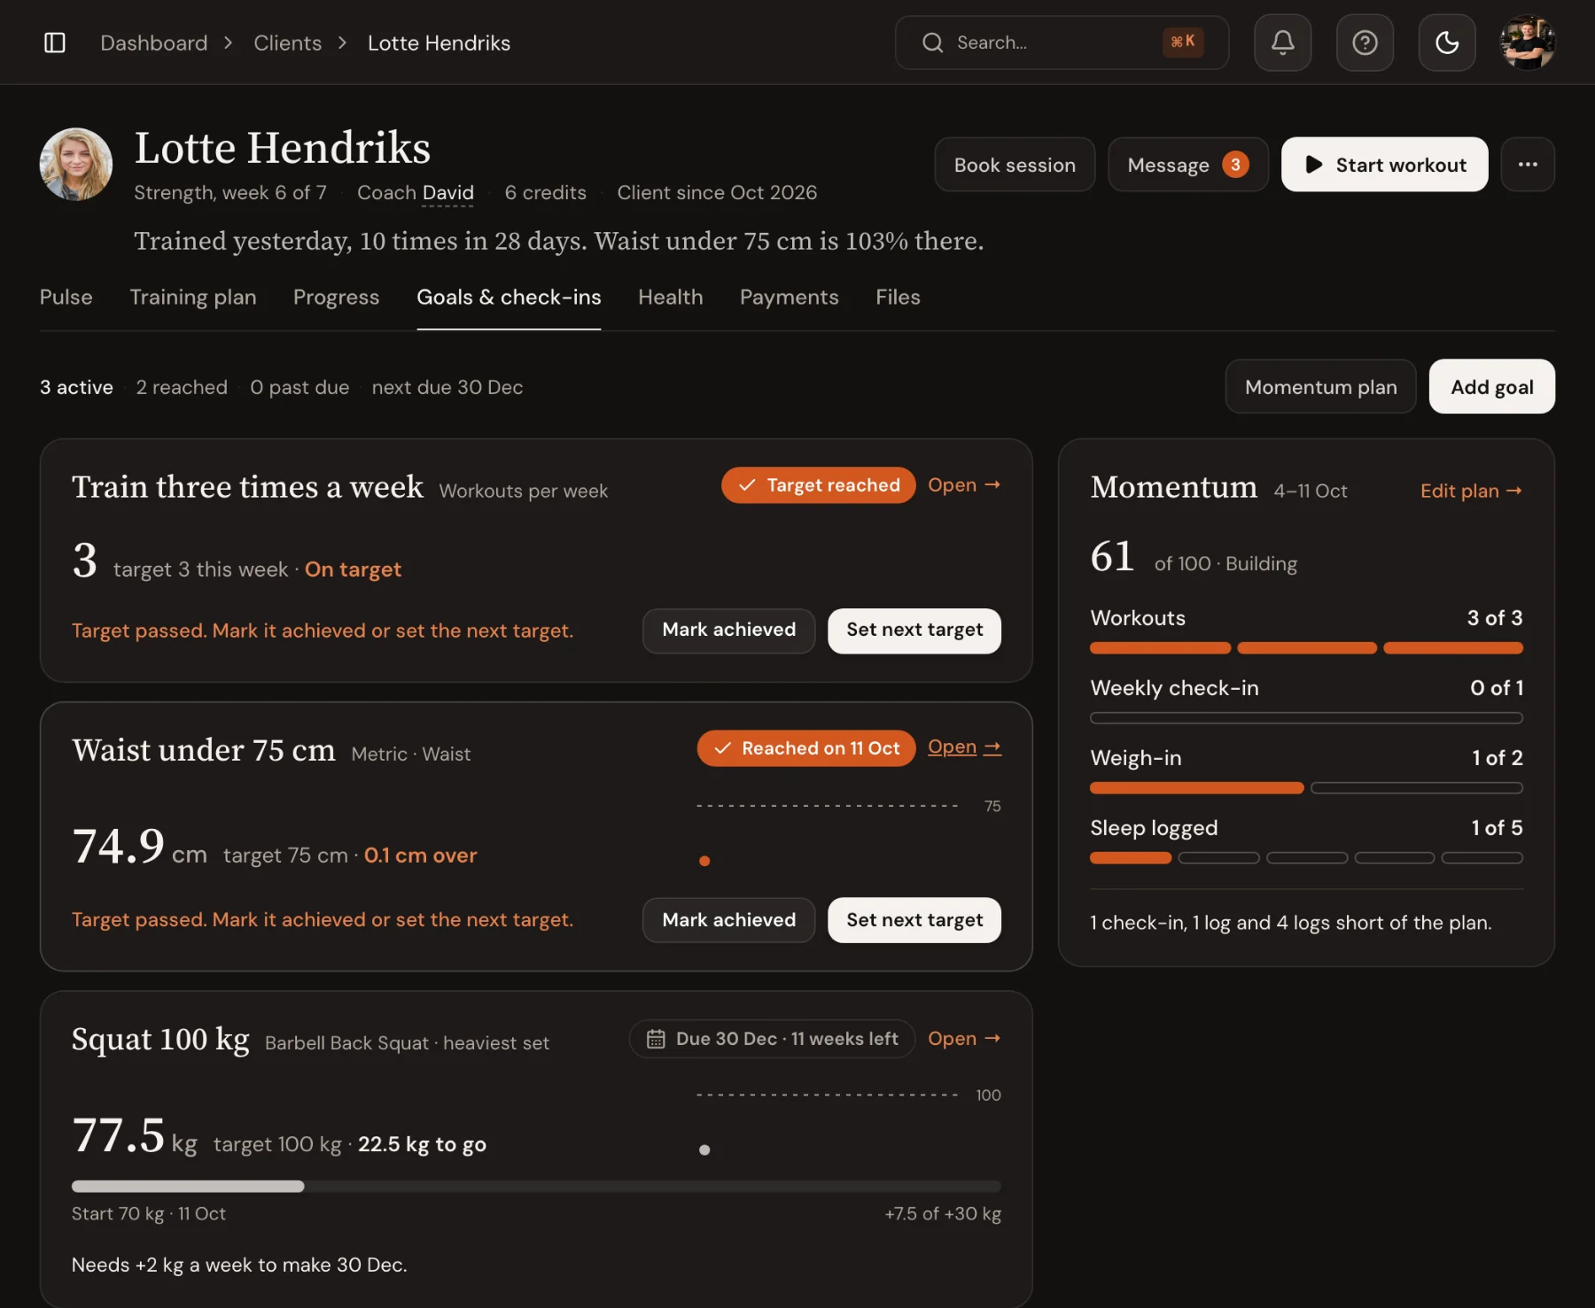Open the help question mark icon

[1365, 43]
